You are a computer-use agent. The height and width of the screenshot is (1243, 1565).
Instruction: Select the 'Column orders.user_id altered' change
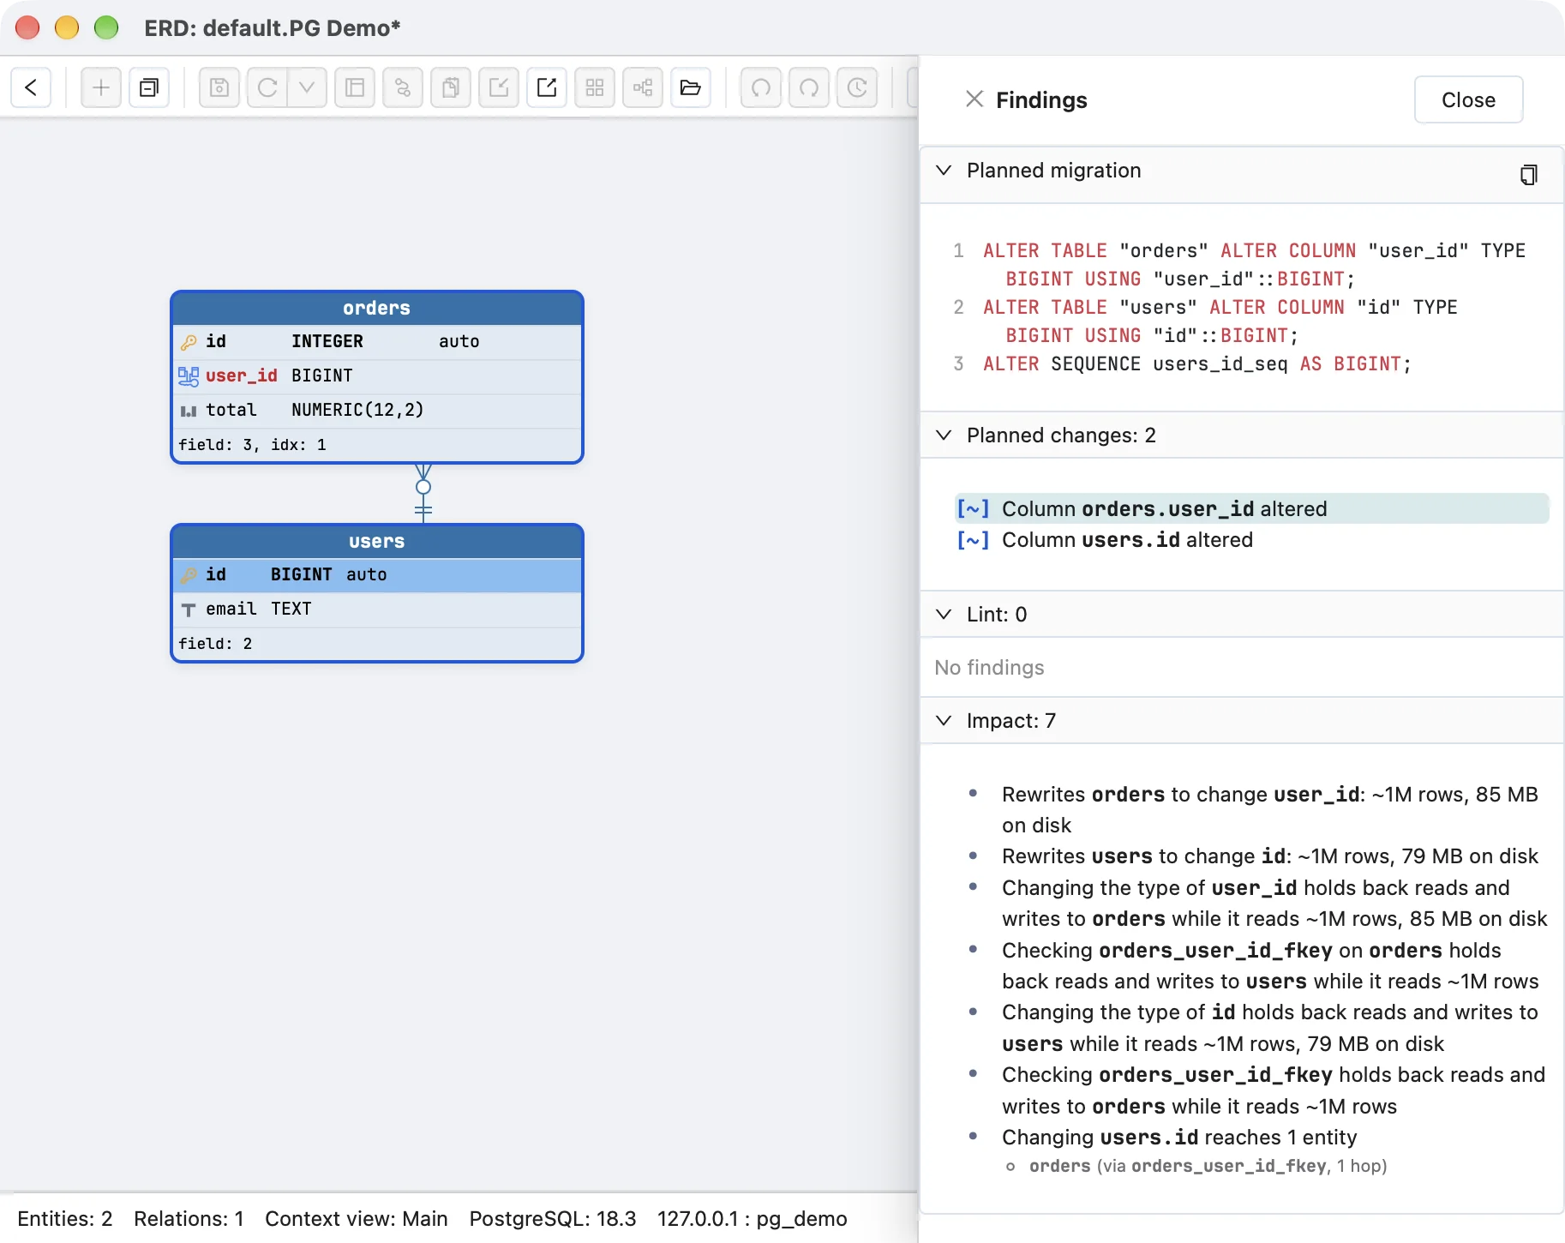(1251, 509)
